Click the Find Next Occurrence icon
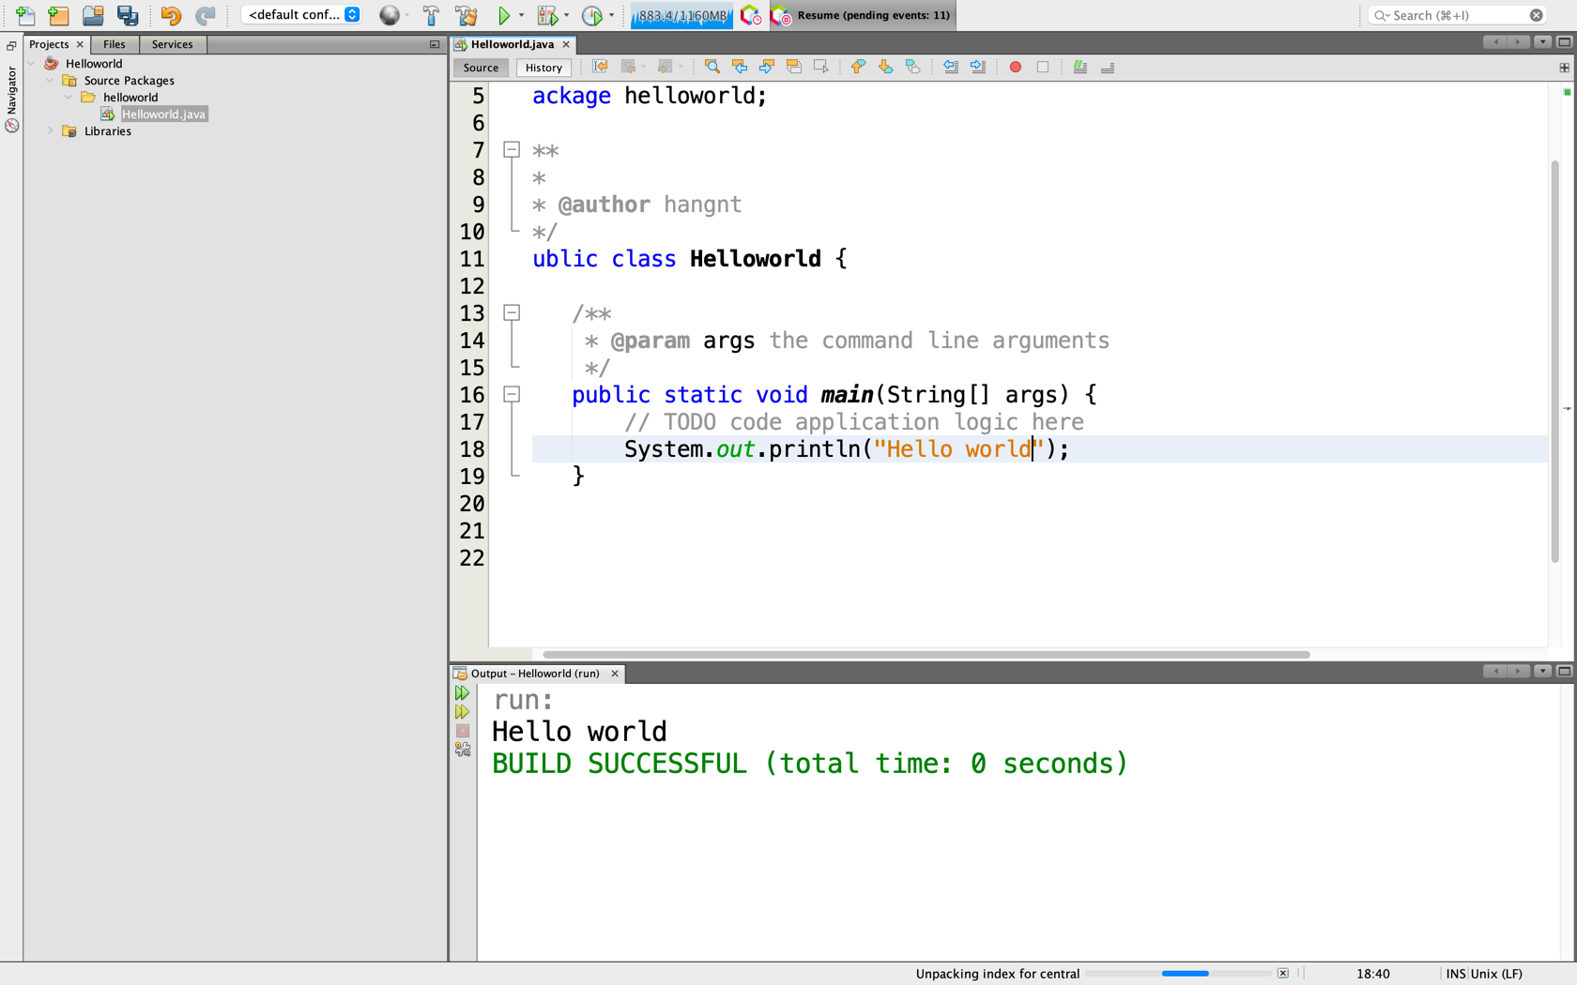This screenshot has height=985, width=1577. pos(767,67)
